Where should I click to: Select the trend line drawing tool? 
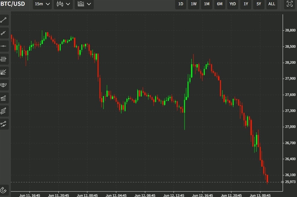(x=4, y=20)
